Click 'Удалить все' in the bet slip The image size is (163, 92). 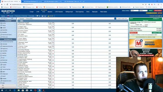pyautogui.click(x=133, y=33)
